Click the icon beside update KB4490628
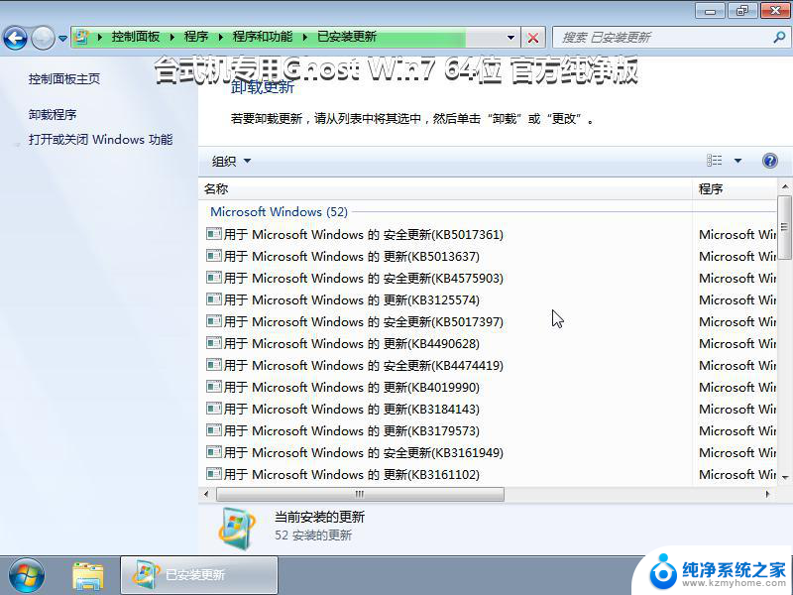This screenshot has height=595, width=793. tap(214, 342)
